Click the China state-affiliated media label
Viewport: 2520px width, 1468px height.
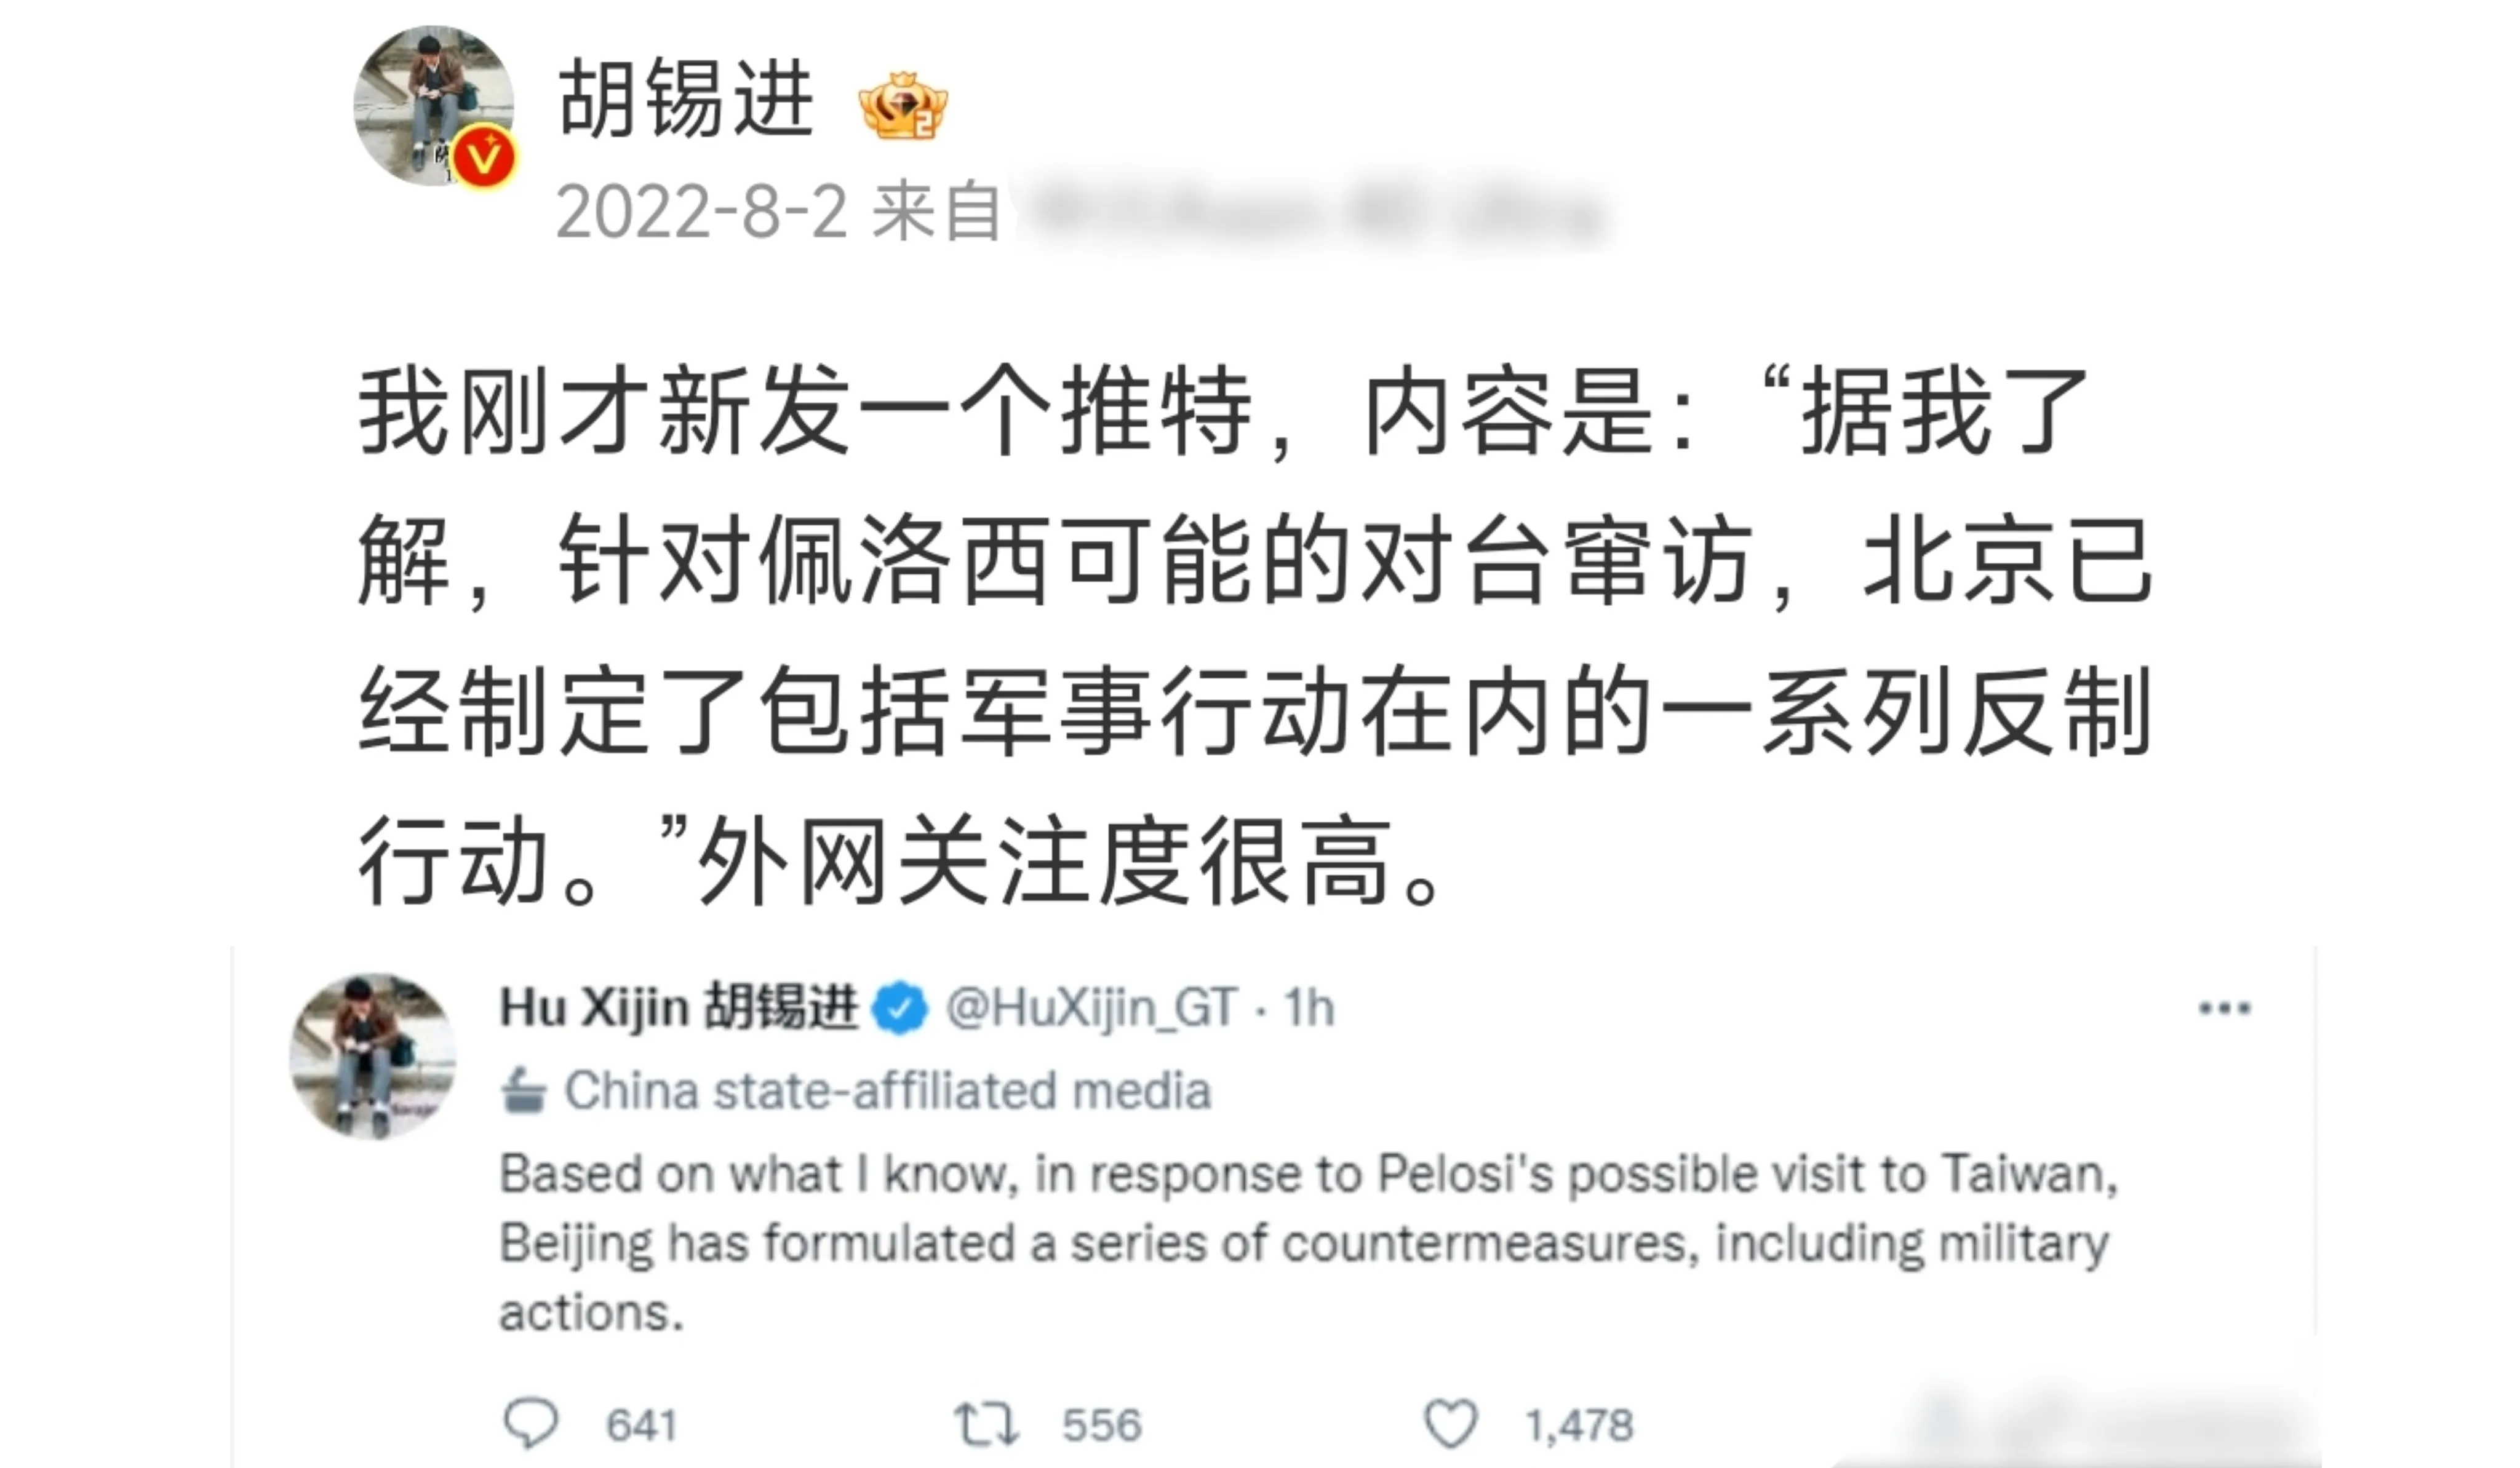point(887,1091)
